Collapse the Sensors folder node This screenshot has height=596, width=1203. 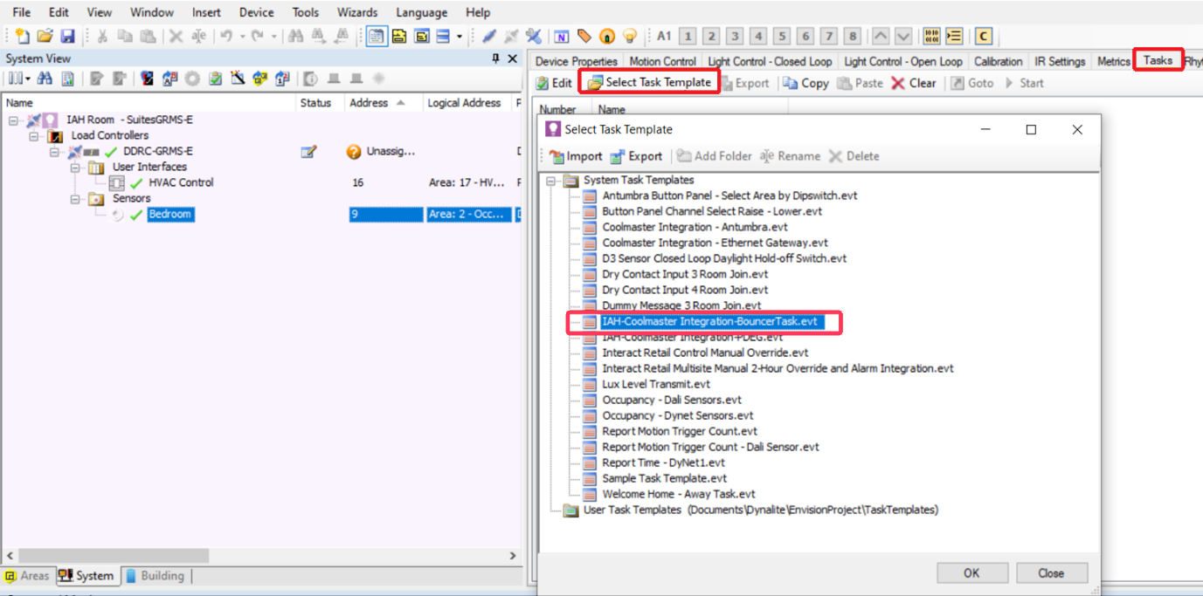click(75, 199)
